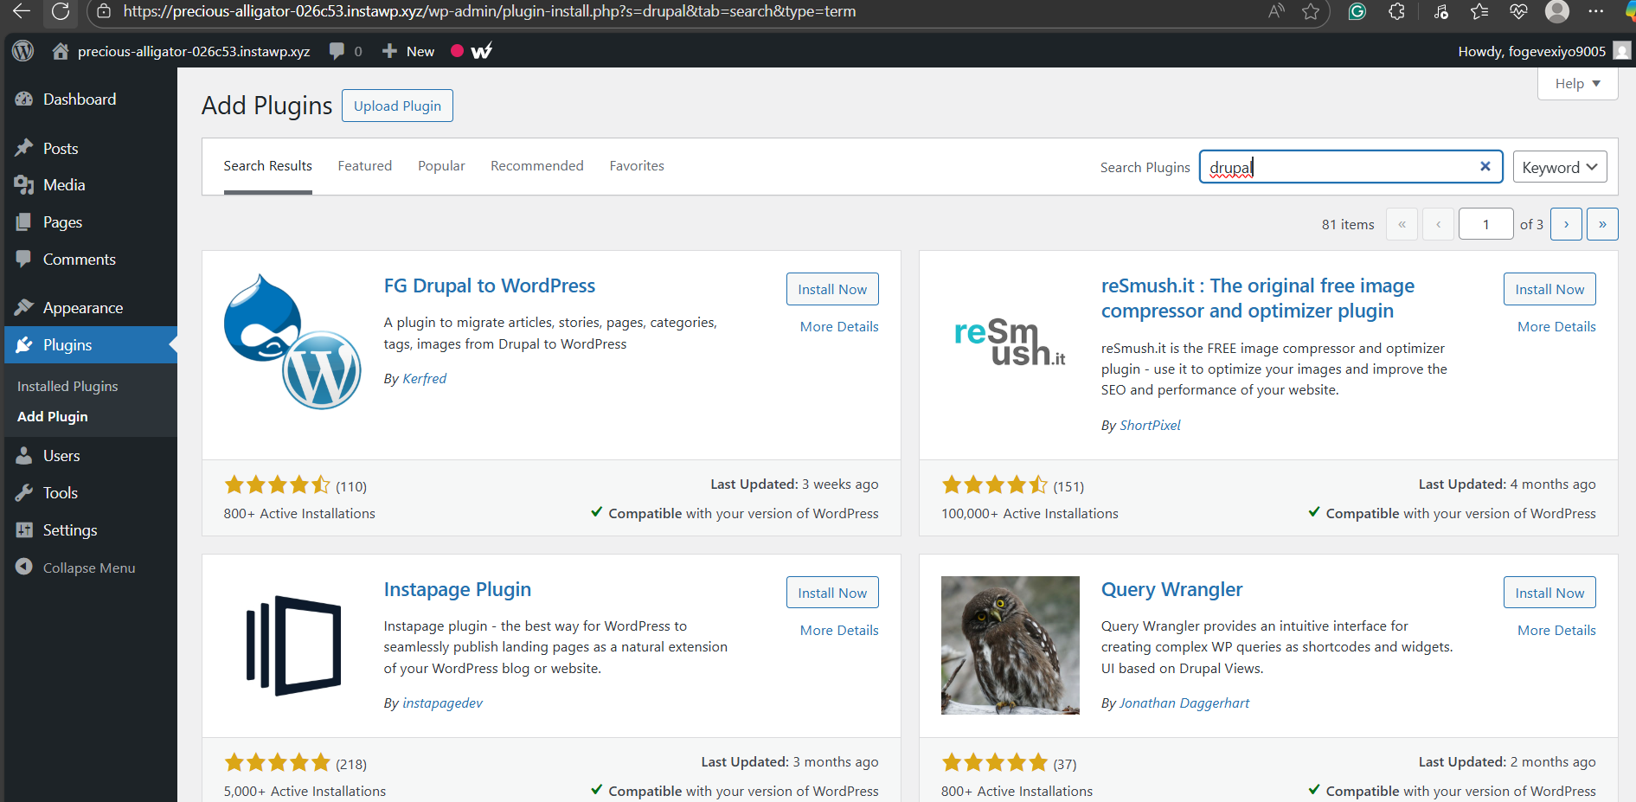The width and height of the screenshot is (1636, 802).
Task: Switch to Popular tab
Action: 441,166
